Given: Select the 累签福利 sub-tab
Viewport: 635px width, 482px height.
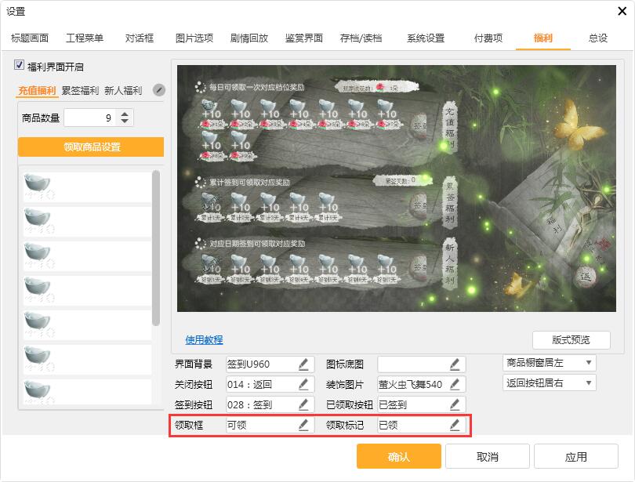Looking at the screenshot, I should coord(80,91).
